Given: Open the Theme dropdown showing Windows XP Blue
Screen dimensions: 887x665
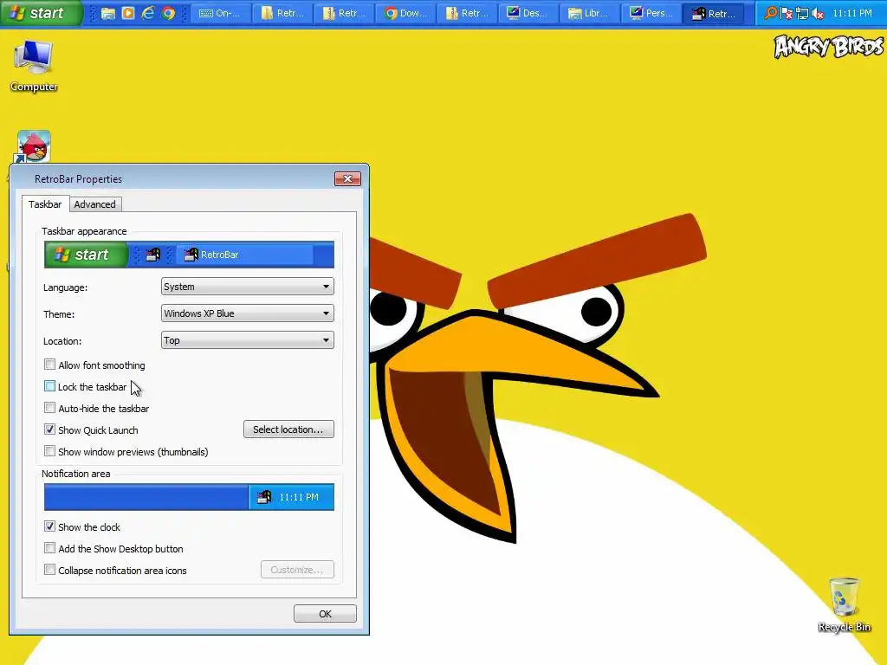Looking at the screenshot, I should click(x=247, y=313).
